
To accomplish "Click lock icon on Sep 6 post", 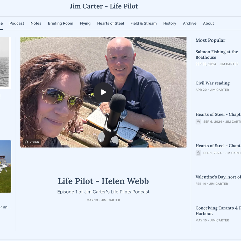I will coord(198,121).
